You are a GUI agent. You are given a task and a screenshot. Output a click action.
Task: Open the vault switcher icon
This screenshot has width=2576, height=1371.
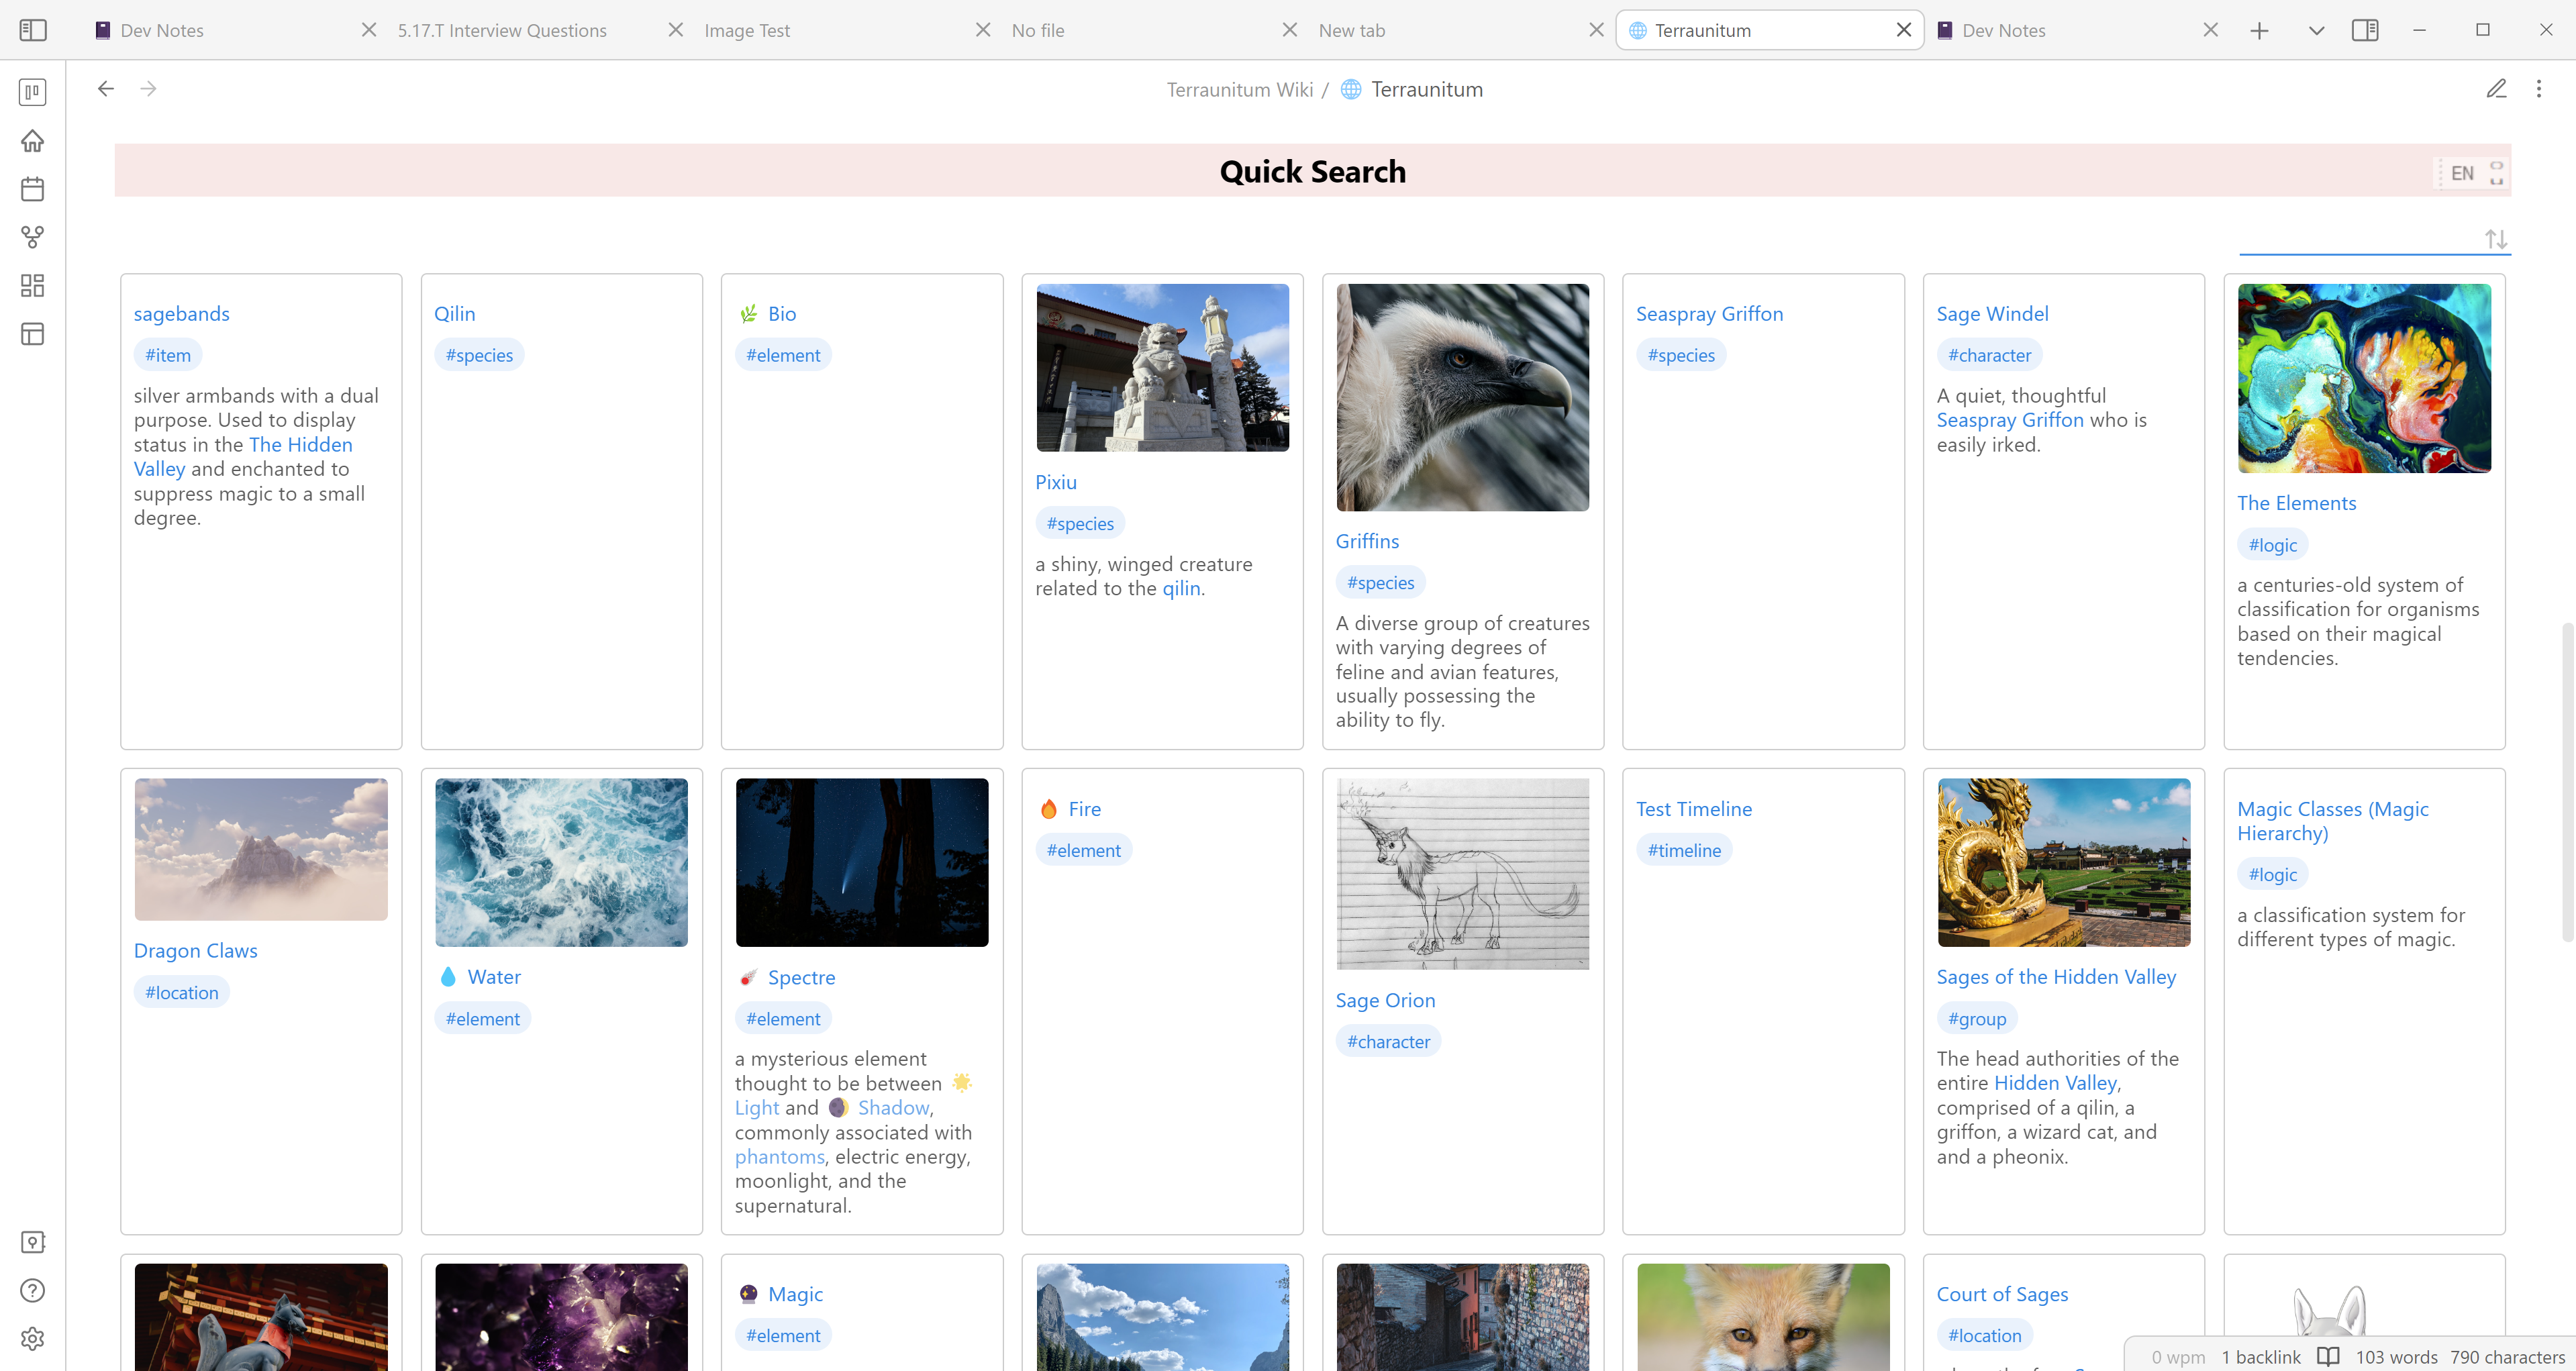[x=33, y=1242]
